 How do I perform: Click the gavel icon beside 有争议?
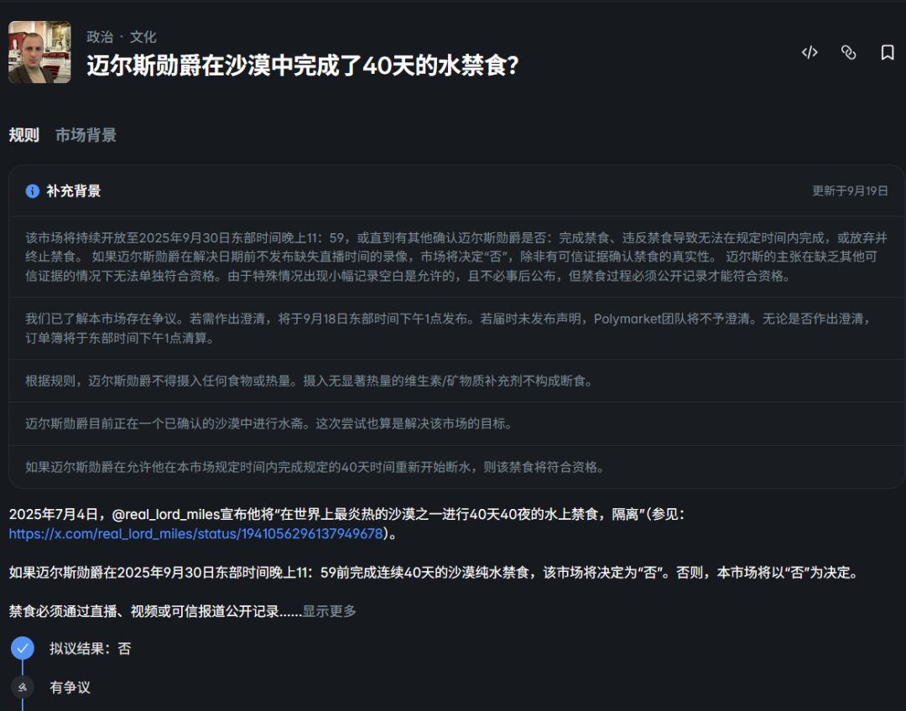(23, 687)
